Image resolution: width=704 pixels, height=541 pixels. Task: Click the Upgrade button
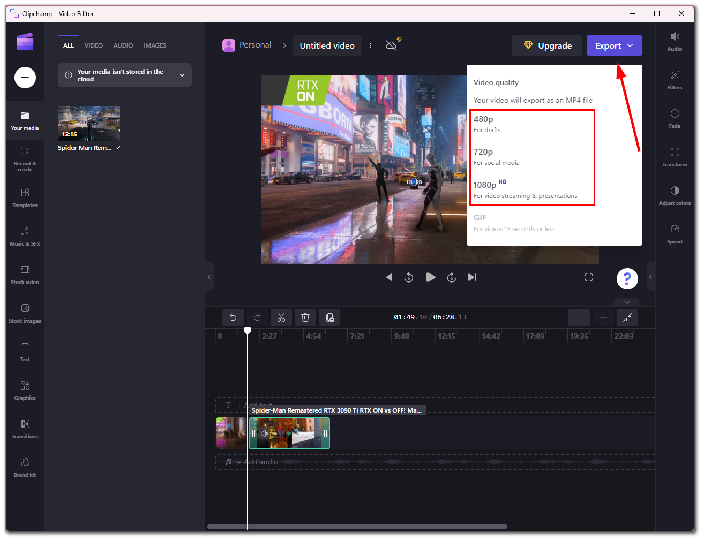[547, 45]
